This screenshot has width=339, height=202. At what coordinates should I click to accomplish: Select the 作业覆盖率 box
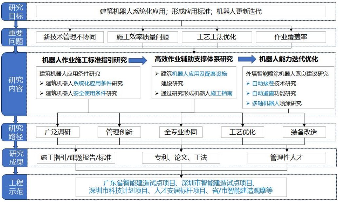coord(291,37)
